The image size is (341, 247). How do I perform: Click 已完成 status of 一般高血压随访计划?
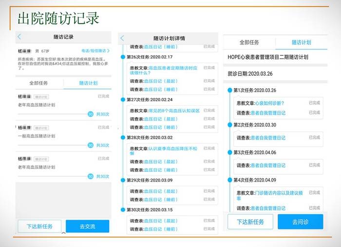103,127
